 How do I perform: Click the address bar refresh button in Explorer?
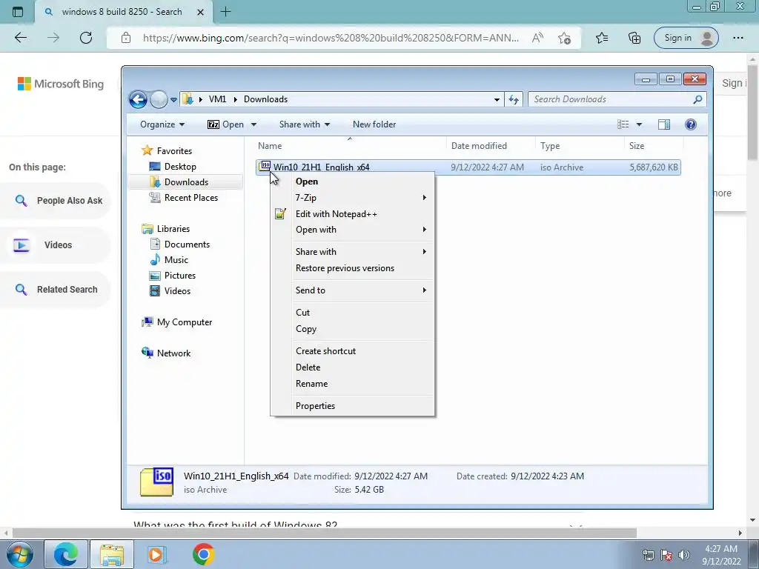(514, 100)
